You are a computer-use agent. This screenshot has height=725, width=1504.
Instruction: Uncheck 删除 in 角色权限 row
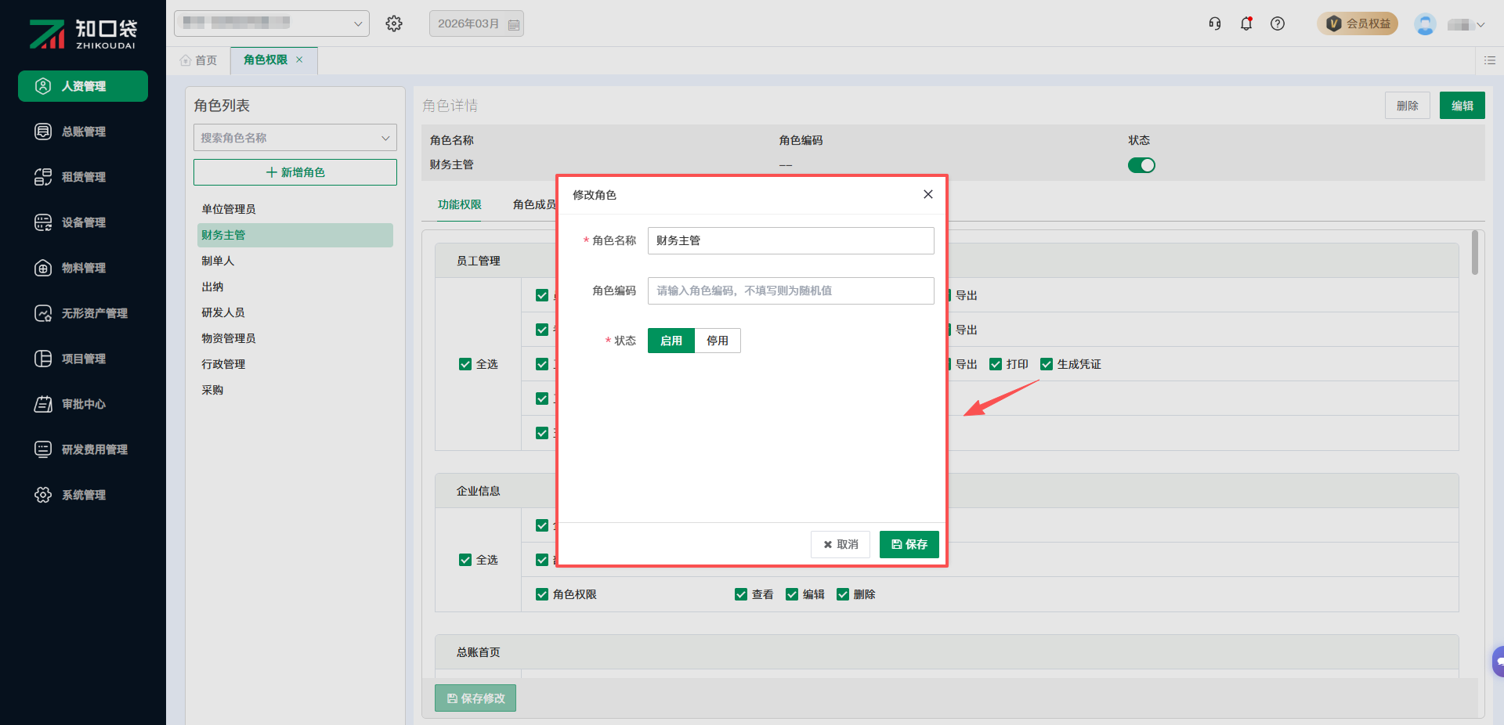point(843,594)
